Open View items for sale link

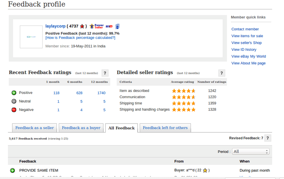pos(247,36)
